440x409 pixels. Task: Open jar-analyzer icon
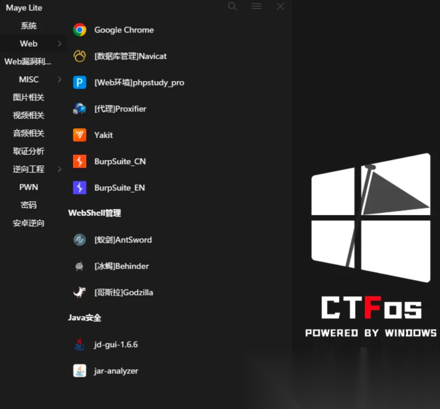tap(80, 371)
